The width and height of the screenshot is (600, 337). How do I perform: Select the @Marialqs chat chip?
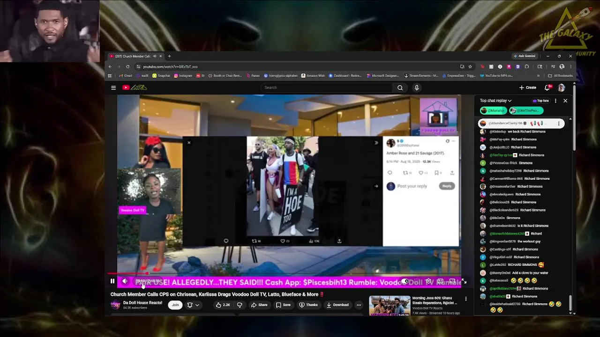(x=493, y=110)
